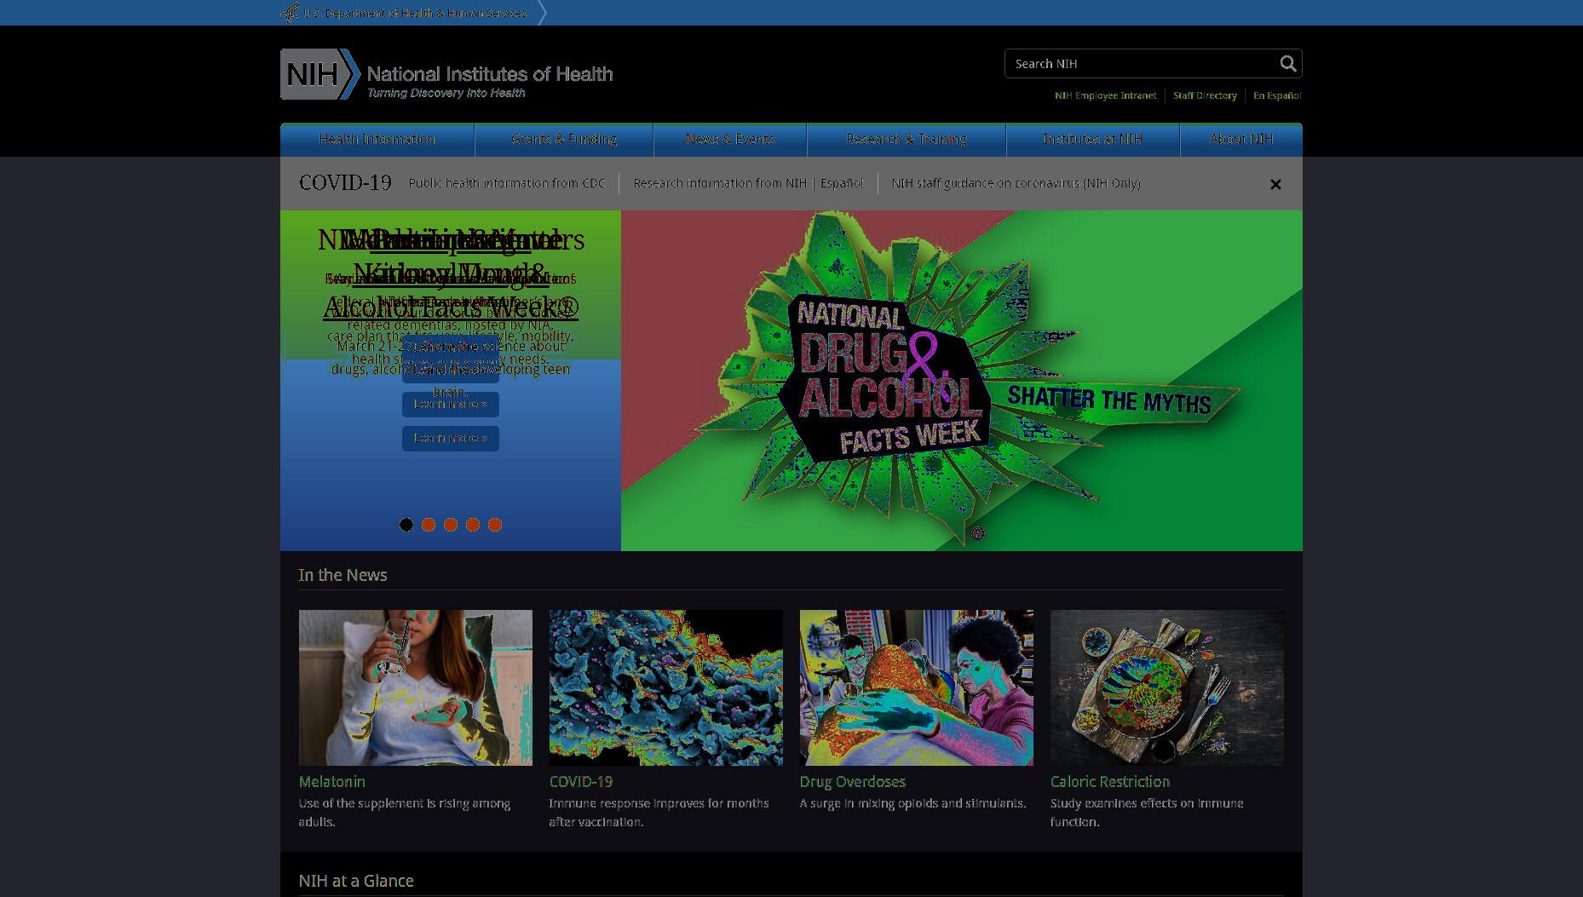Viewport: 1583px width, 897px height.
Task: Open Research information from NIH link
Action: point(720,183)
